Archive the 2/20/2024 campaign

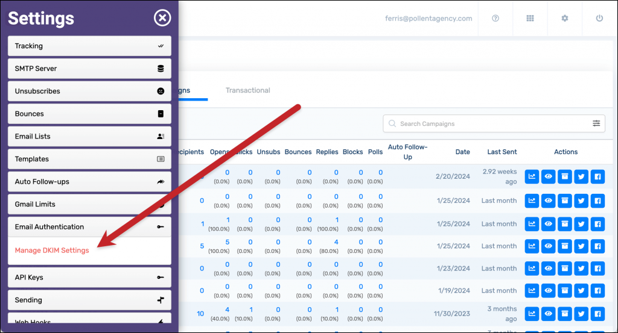(x=564, y=176)
